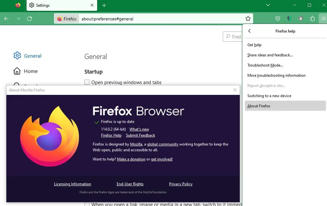Close the Settings tab
This screenshot has height=206, width=327.
(92, 5)
